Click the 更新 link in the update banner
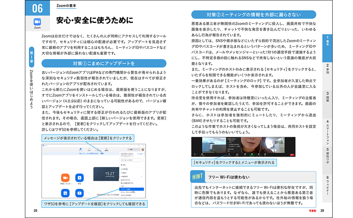Image resolution: width=353 pixels, height=218 pixels. (102, 153)
